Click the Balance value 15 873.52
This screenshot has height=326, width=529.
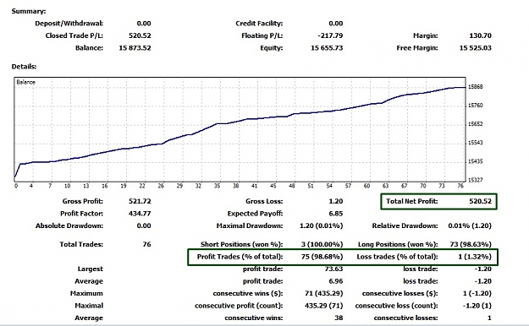pos(135,48)
